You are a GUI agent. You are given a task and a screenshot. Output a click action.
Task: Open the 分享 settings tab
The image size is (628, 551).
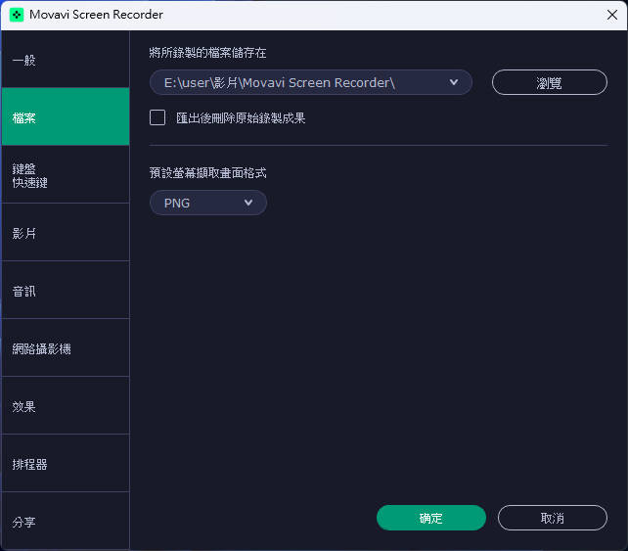[66, 521]
